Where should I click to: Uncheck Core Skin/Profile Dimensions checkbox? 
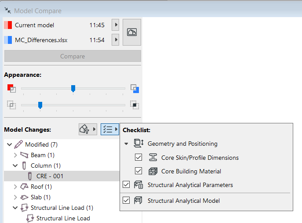pyautogui.click(x=138, y=158)
